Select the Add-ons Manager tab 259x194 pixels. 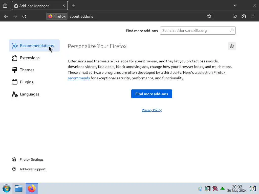(x=40, y=6)
